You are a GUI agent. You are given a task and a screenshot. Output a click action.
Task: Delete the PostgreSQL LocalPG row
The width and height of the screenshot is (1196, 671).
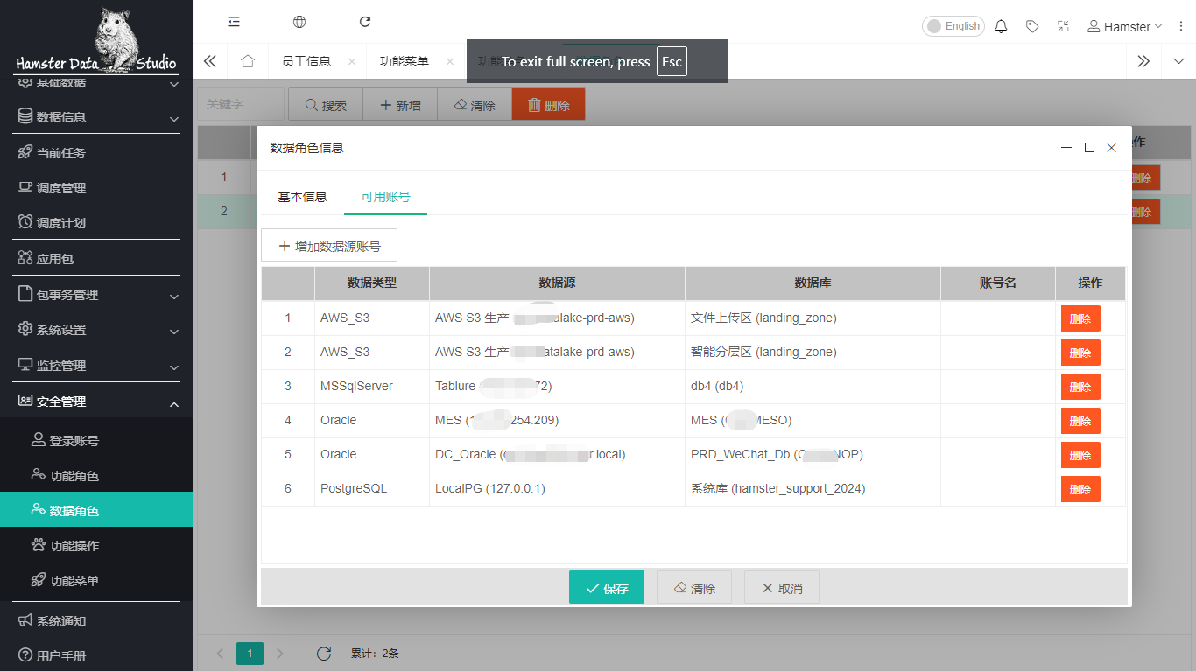[1080, 489]
